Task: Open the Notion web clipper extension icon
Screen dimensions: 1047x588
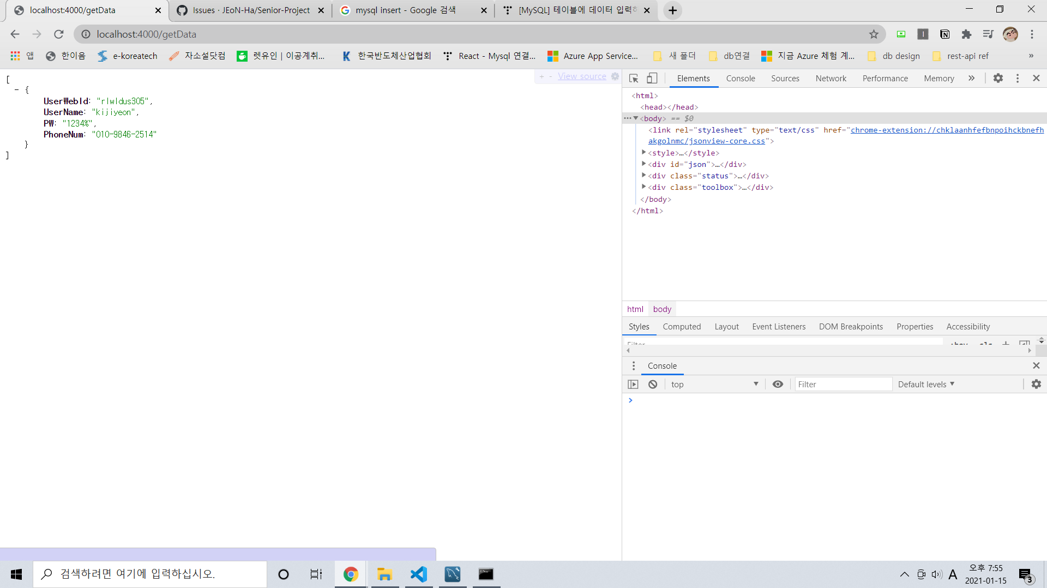Action: click(x=944, y=34)
